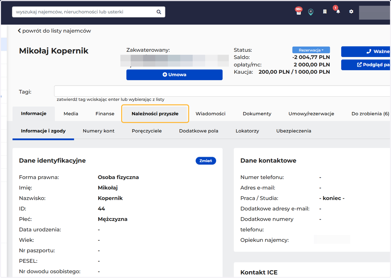This screenshot has height=278, width=391.
Task: Open the Do zrobienia (6) tab
Action: (370, 114)
